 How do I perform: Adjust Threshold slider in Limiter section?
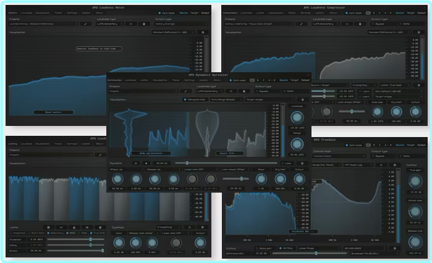click(x=75, y=240)
